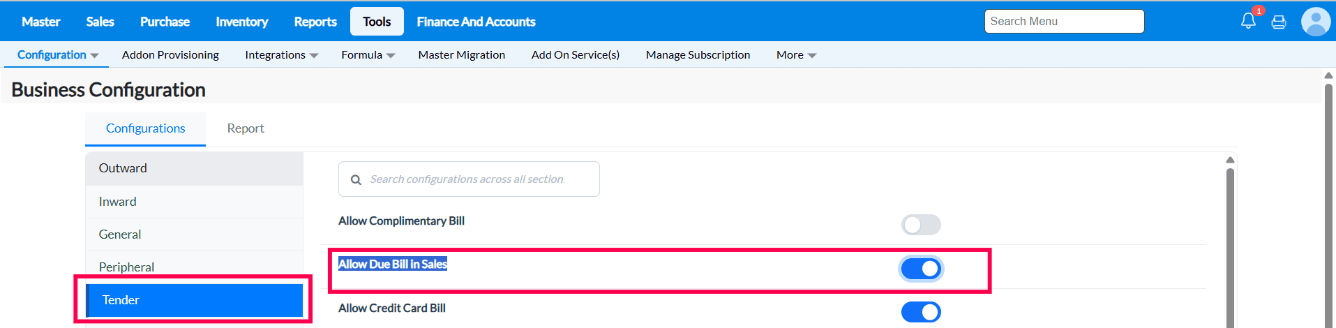
Task: Open the Integrations dropdown
Action: 281,55
